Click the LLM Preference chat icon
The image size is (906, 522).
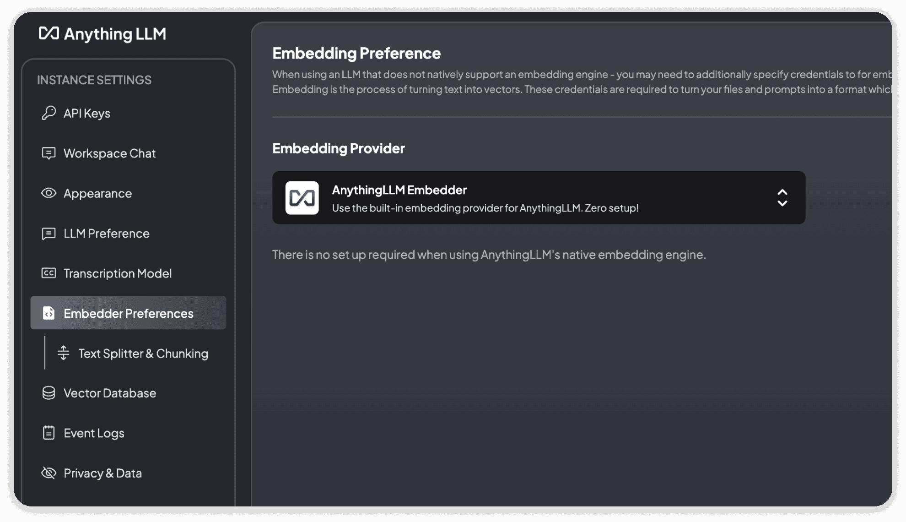coord(49,234)
